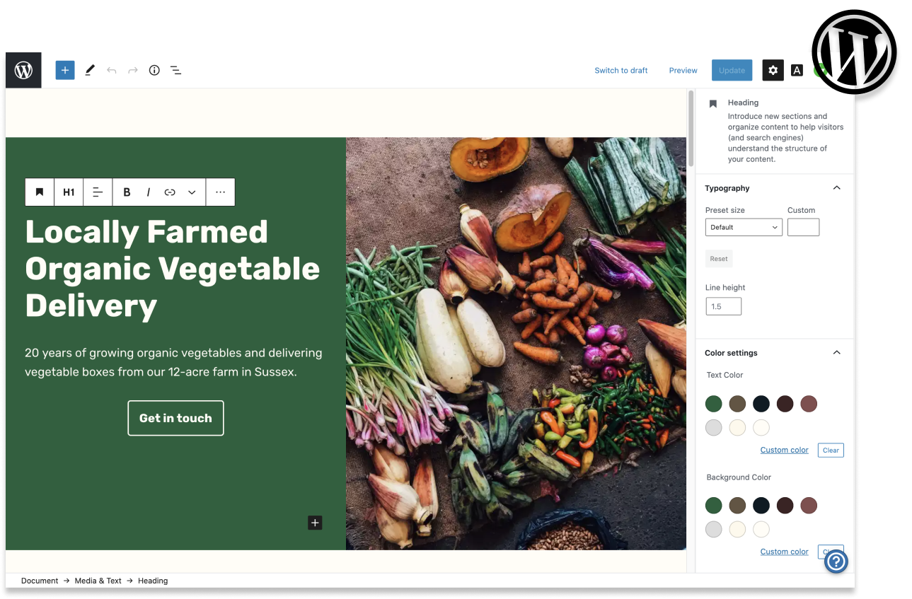Open the Preset size Default dropdown

[x=744, y=227]
